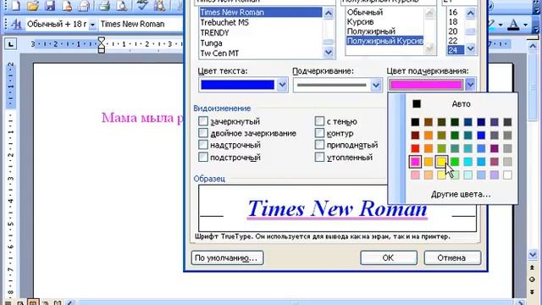Toggle the зачеркнутый checkbox

click(x=203, y=121)
